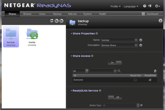Screen dimensions: 165x110
Task: Click the Dashboard grid icon
Action: [143, 14]
